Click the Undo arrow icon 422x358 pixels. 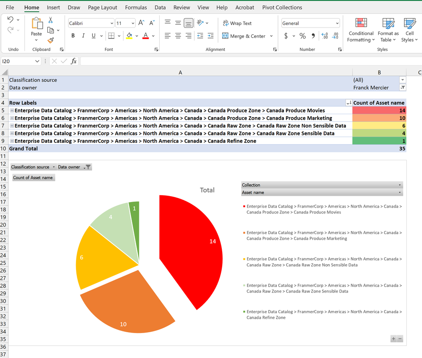tap(10, 19)
